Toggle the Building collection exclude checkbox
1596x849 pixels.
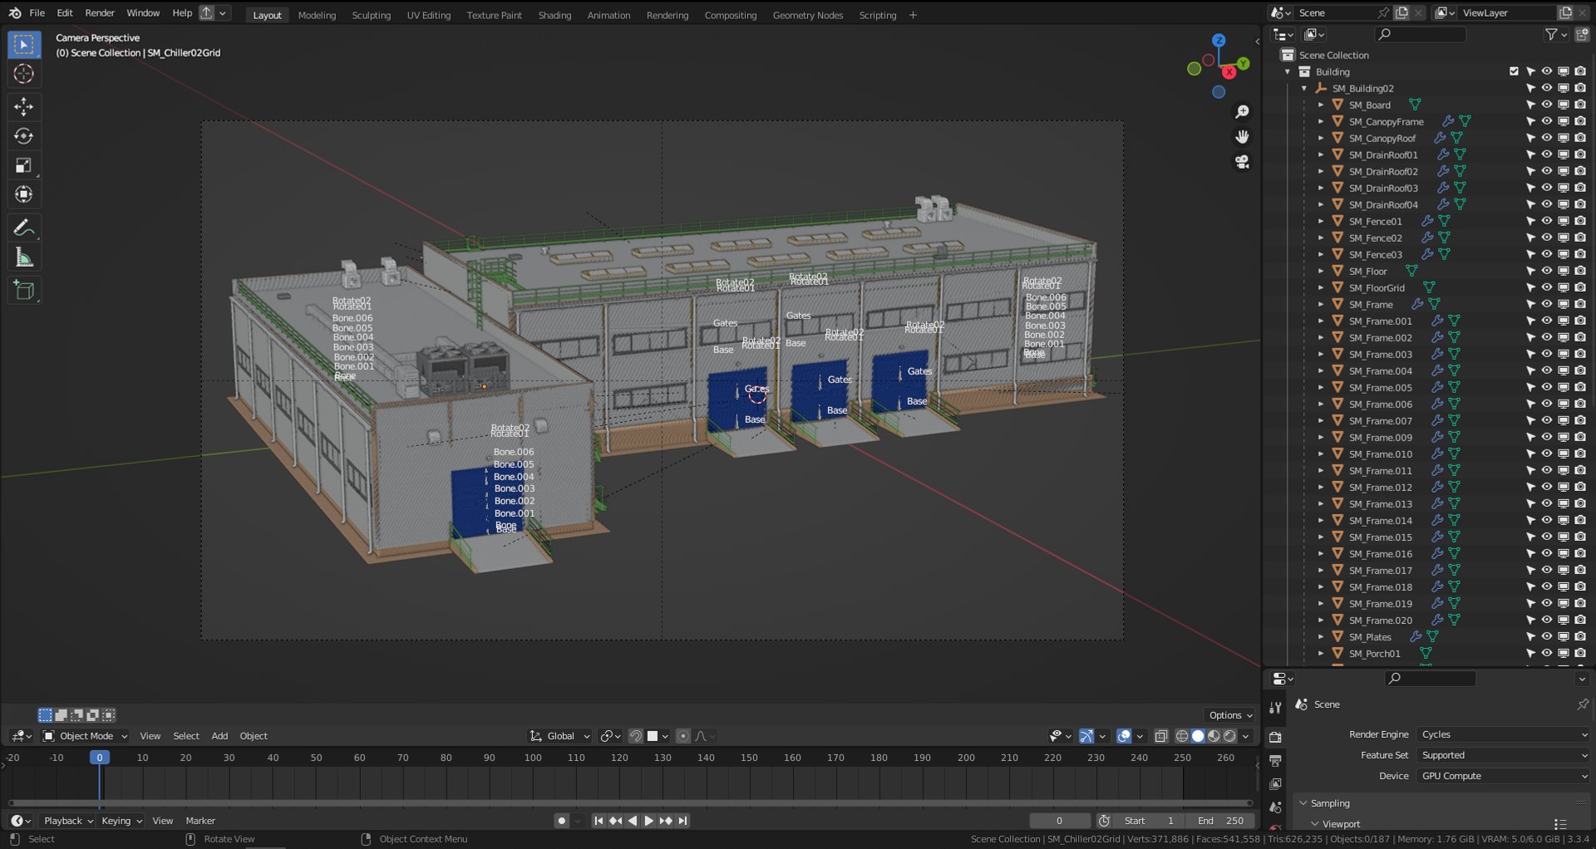point(1514,71)
